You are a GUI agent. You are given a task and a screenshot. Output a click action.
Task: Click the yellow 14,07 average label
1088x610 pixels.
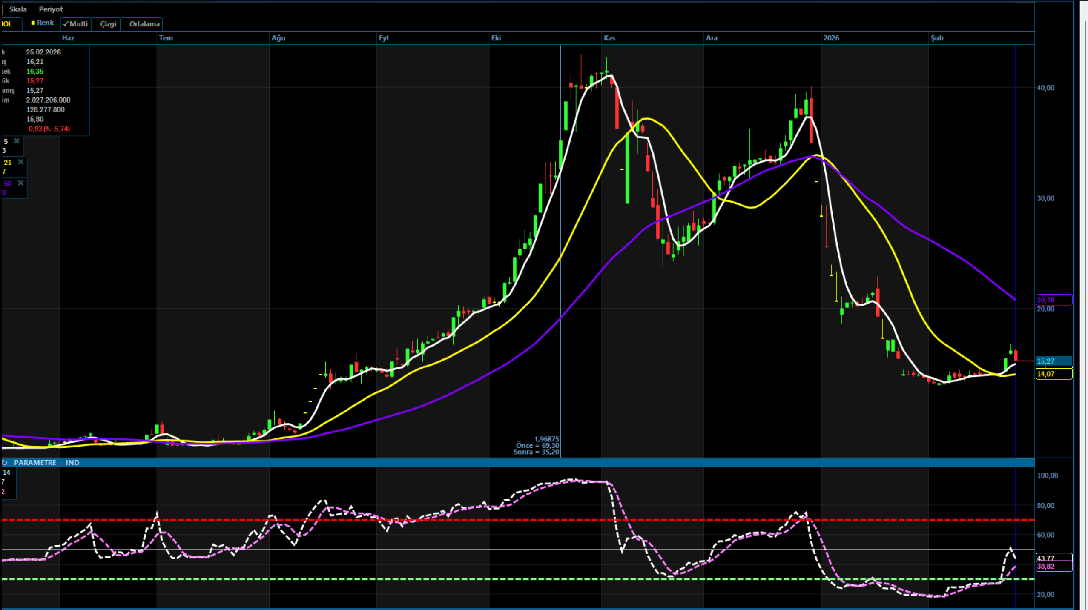coord(1054,374)
